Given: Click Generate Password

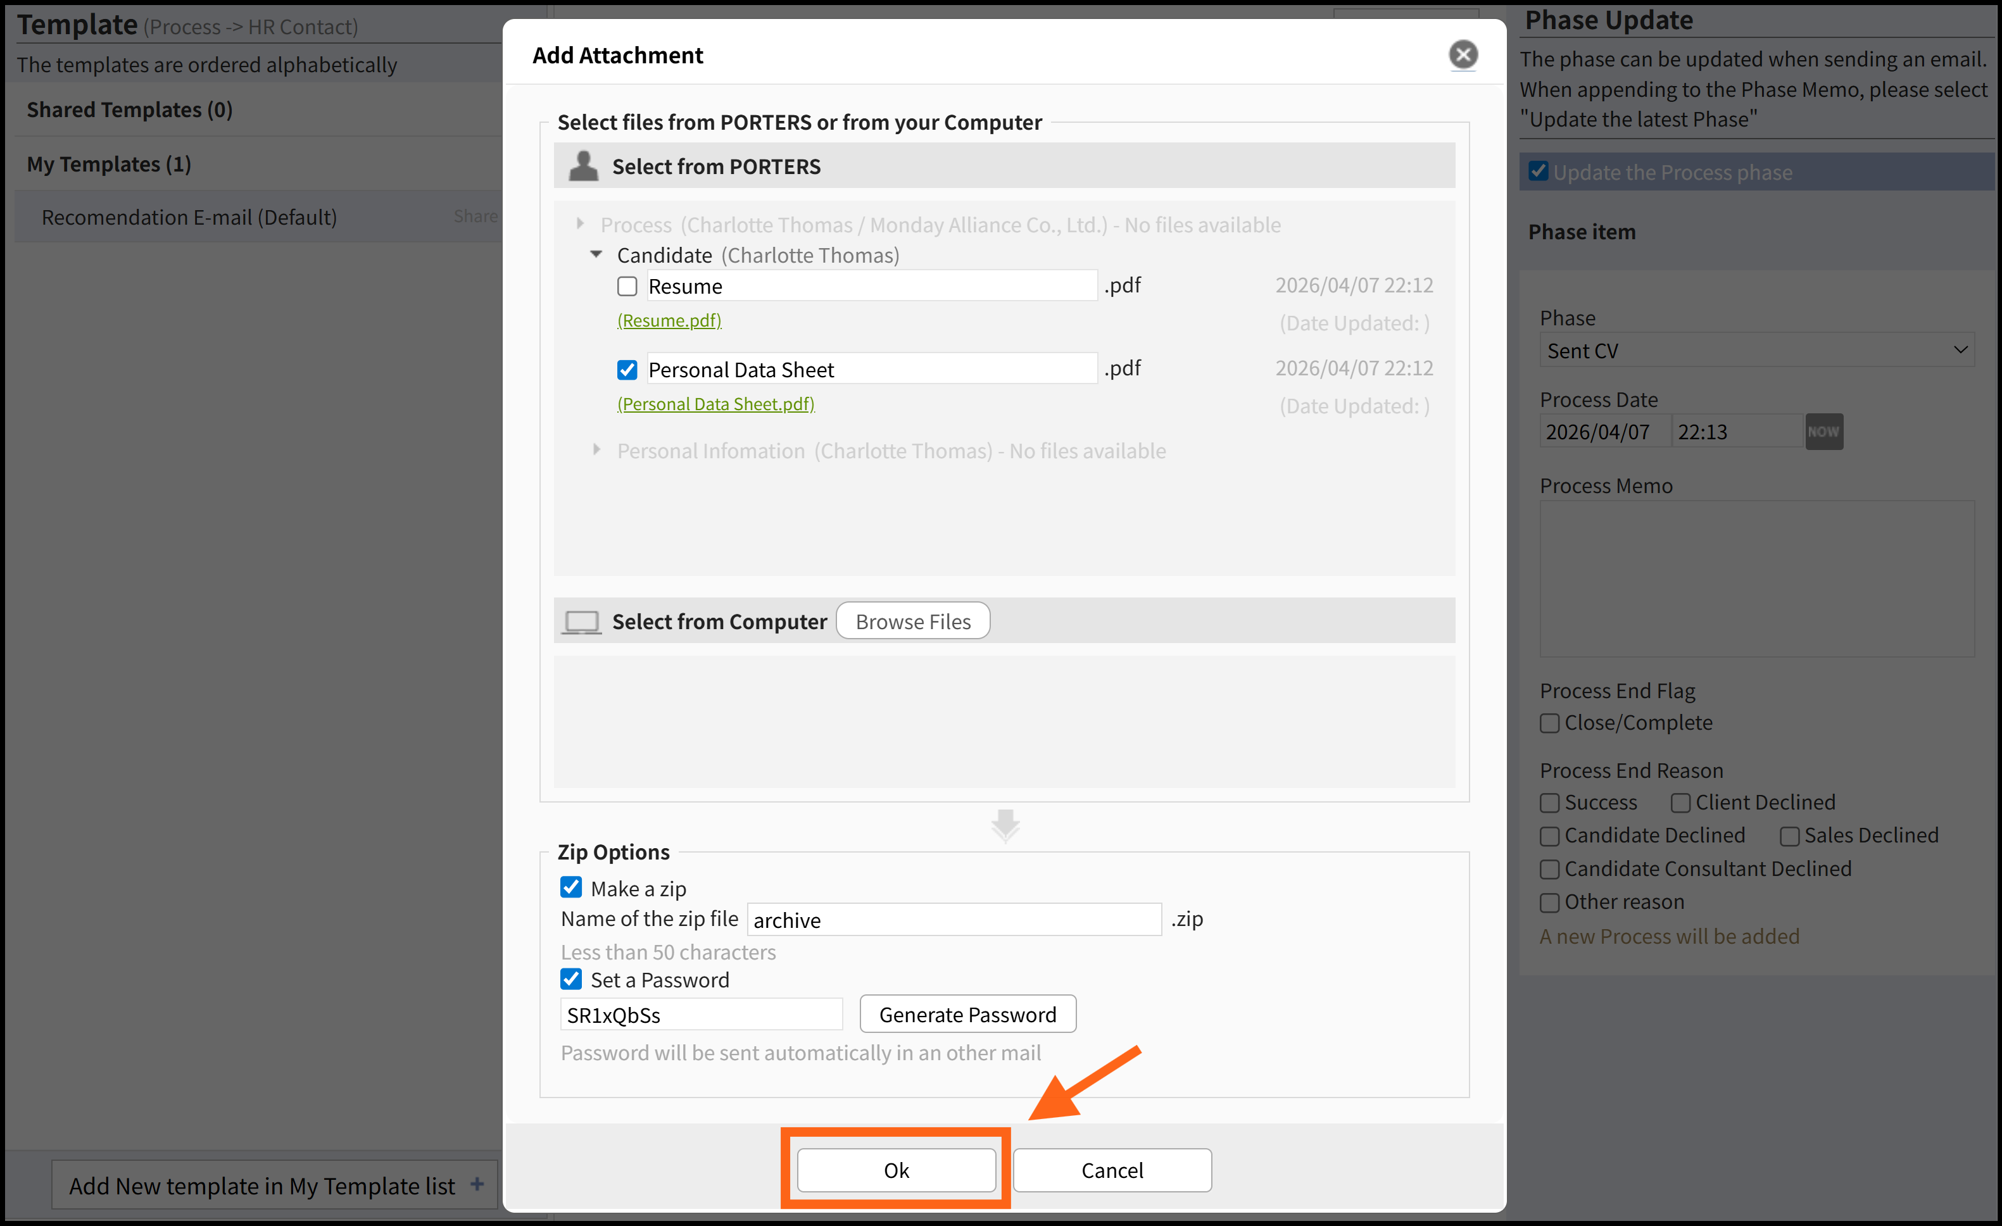Looking at the screenshot, I should 967,1015.
